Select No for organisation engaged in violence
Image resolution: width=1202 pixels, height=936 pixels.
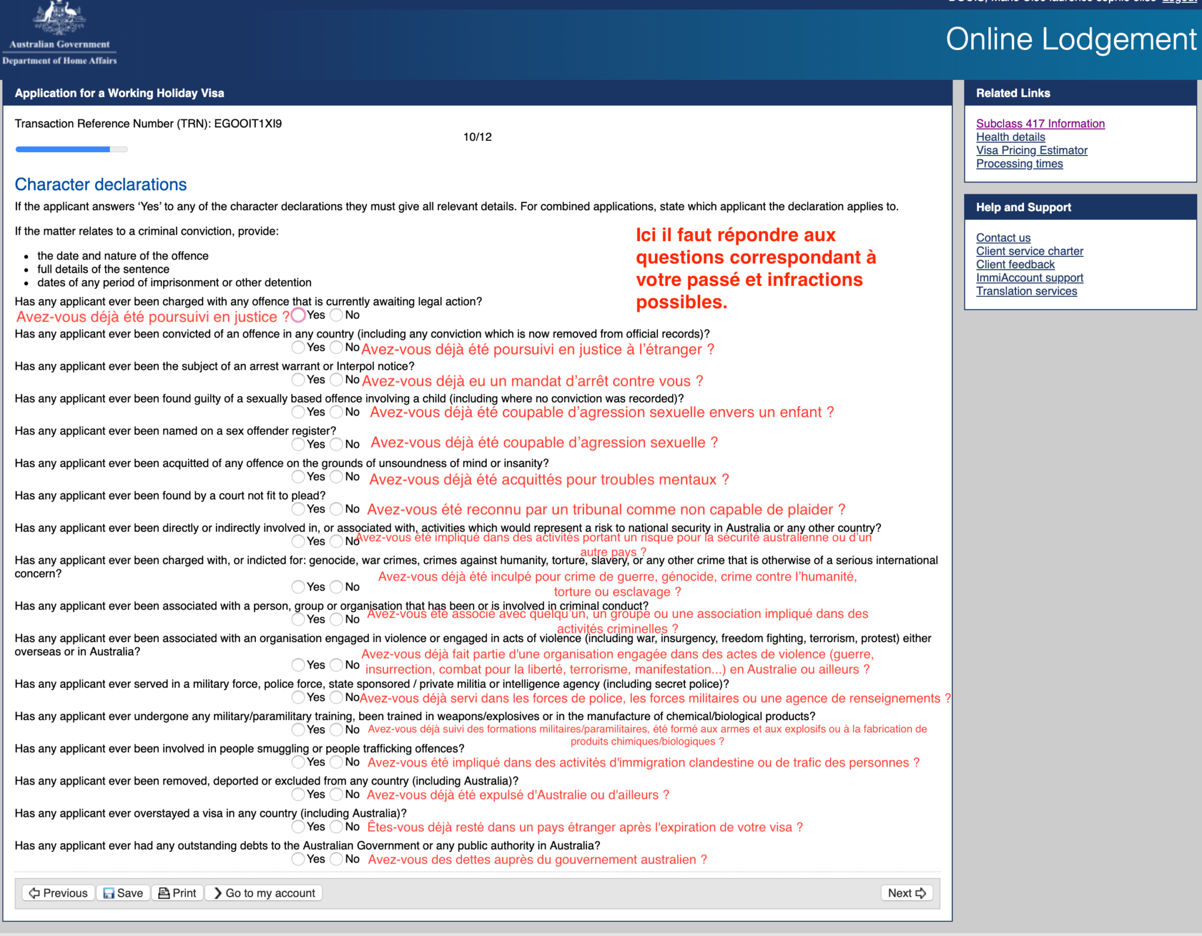click(x=336, y=665)
